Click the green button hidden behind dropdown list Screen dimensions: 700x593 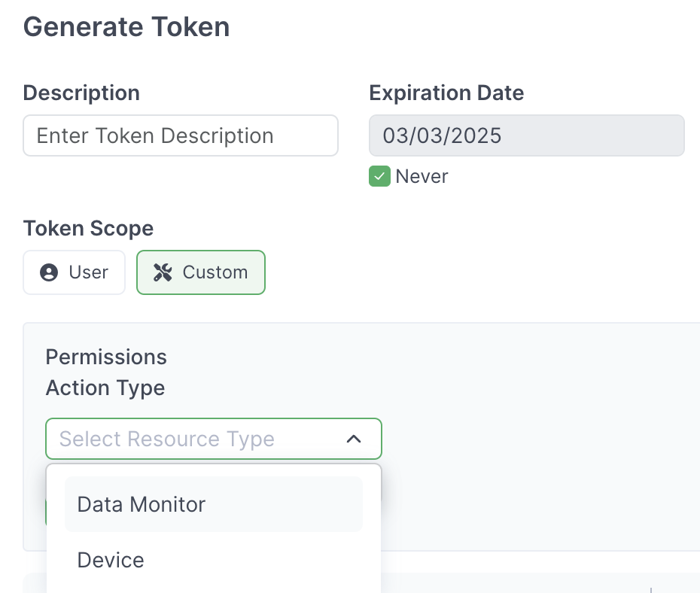(x=46, y=512)
